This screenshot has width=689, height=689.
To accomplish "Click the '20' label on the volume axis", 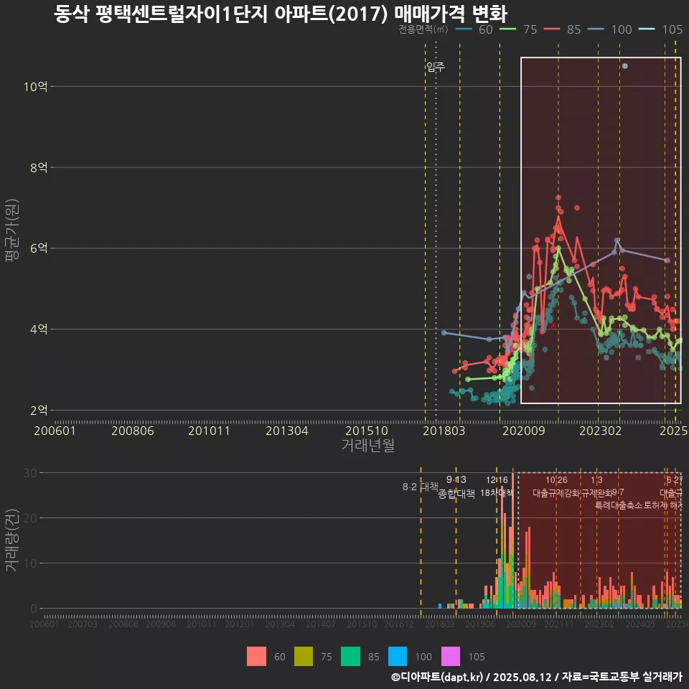I will coord(30,518).
